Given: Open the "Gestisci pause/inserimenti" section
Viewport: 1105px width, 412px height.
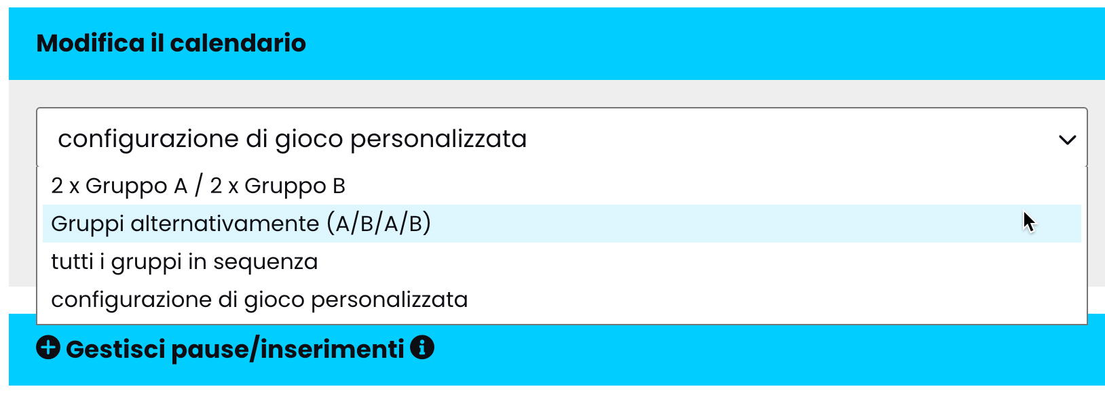Looking at the screenshot, I should [x=235, y=349].
